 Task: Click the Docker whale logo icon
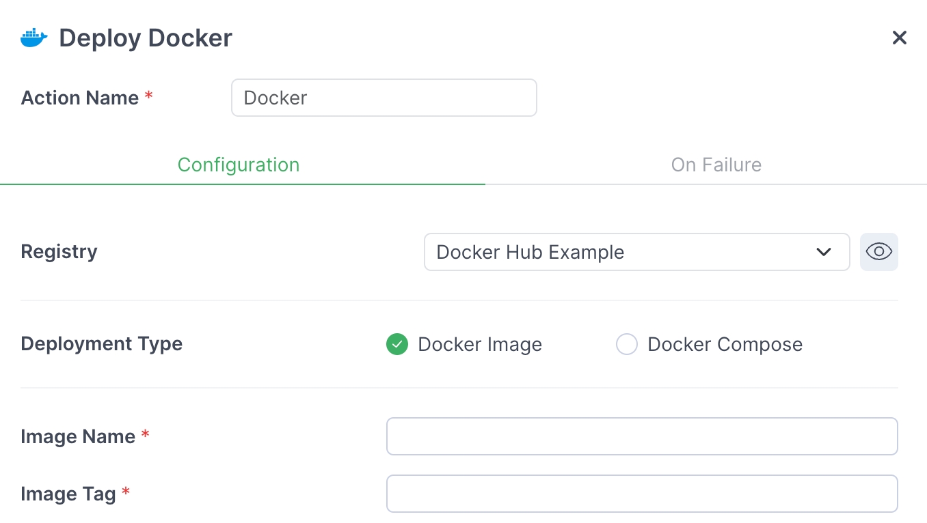(x=34, y=38)
